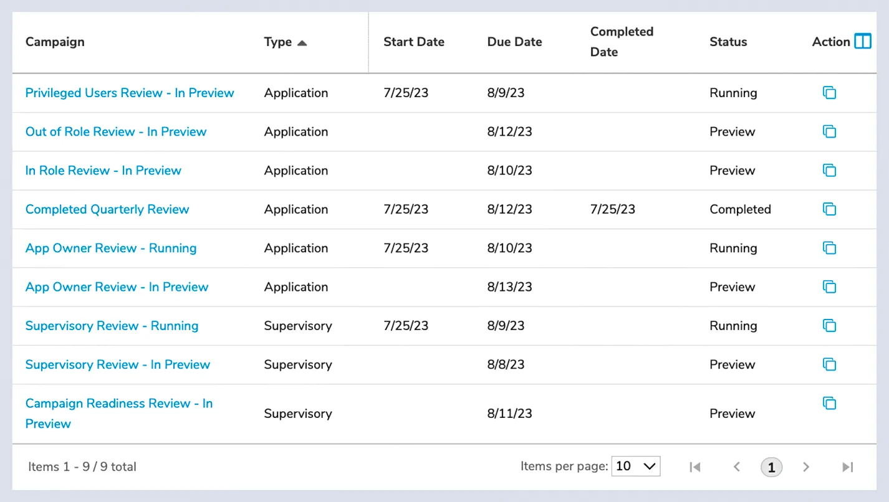Copy the Privileged Users Review campaign
This screenshot has height=502, width=889.
click(x=829, y=93)
